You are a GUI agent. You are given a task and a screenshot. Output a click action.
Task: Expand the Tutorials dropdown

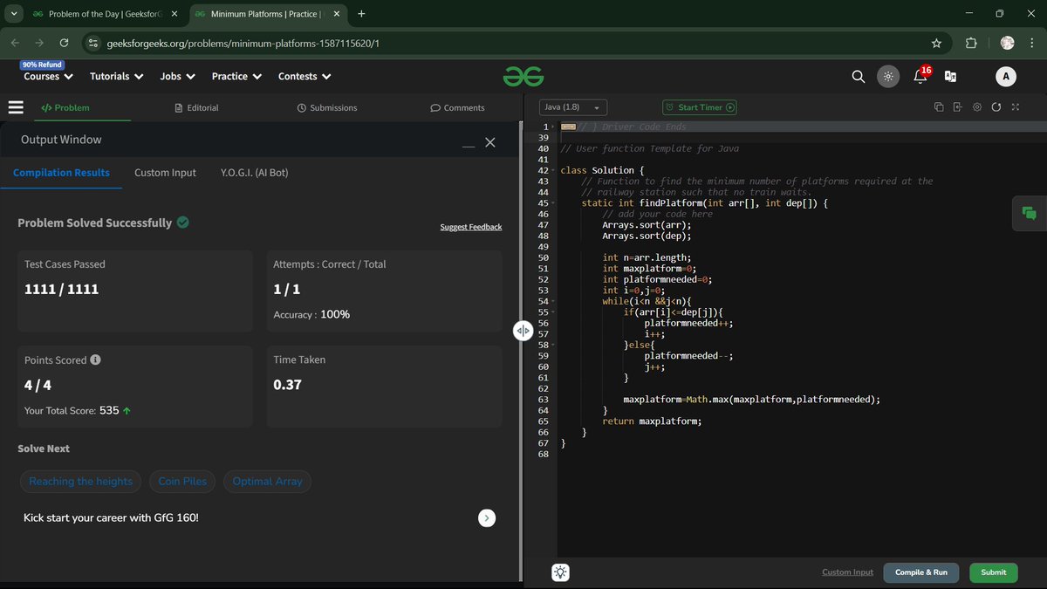pyautogui.click(x=116, y=76)
